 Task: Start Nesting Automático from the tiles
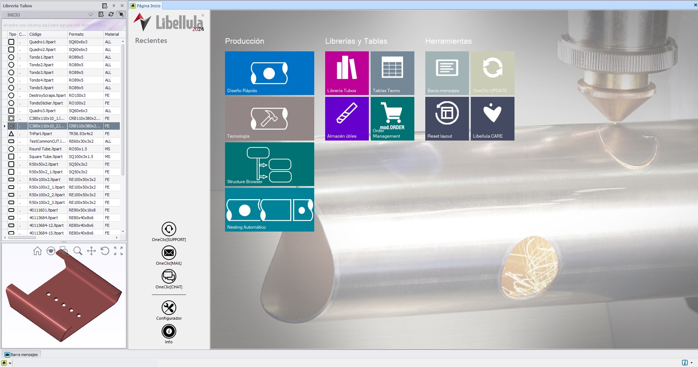[x=269, y=210]
